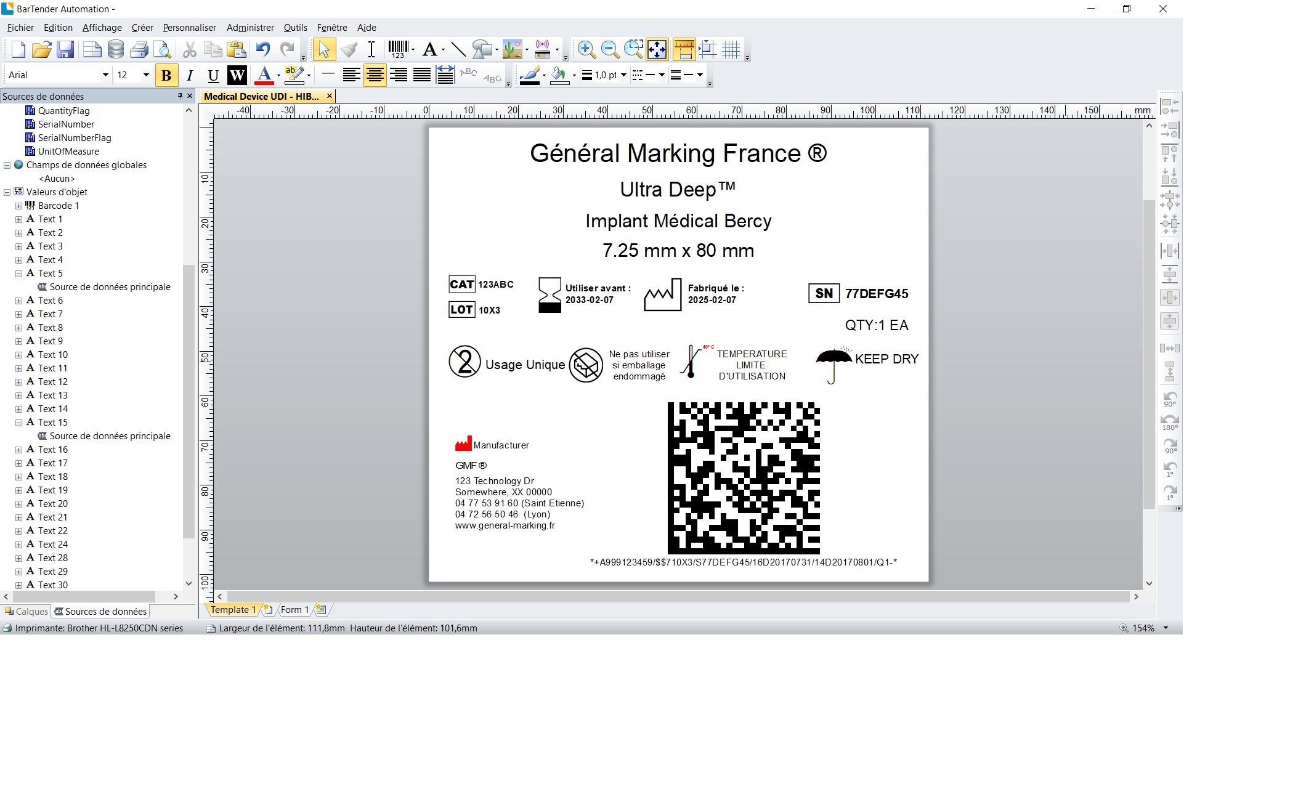
Task: Select the RFID encoder tool
Action: pyautogui.click(x=543, y=49)
